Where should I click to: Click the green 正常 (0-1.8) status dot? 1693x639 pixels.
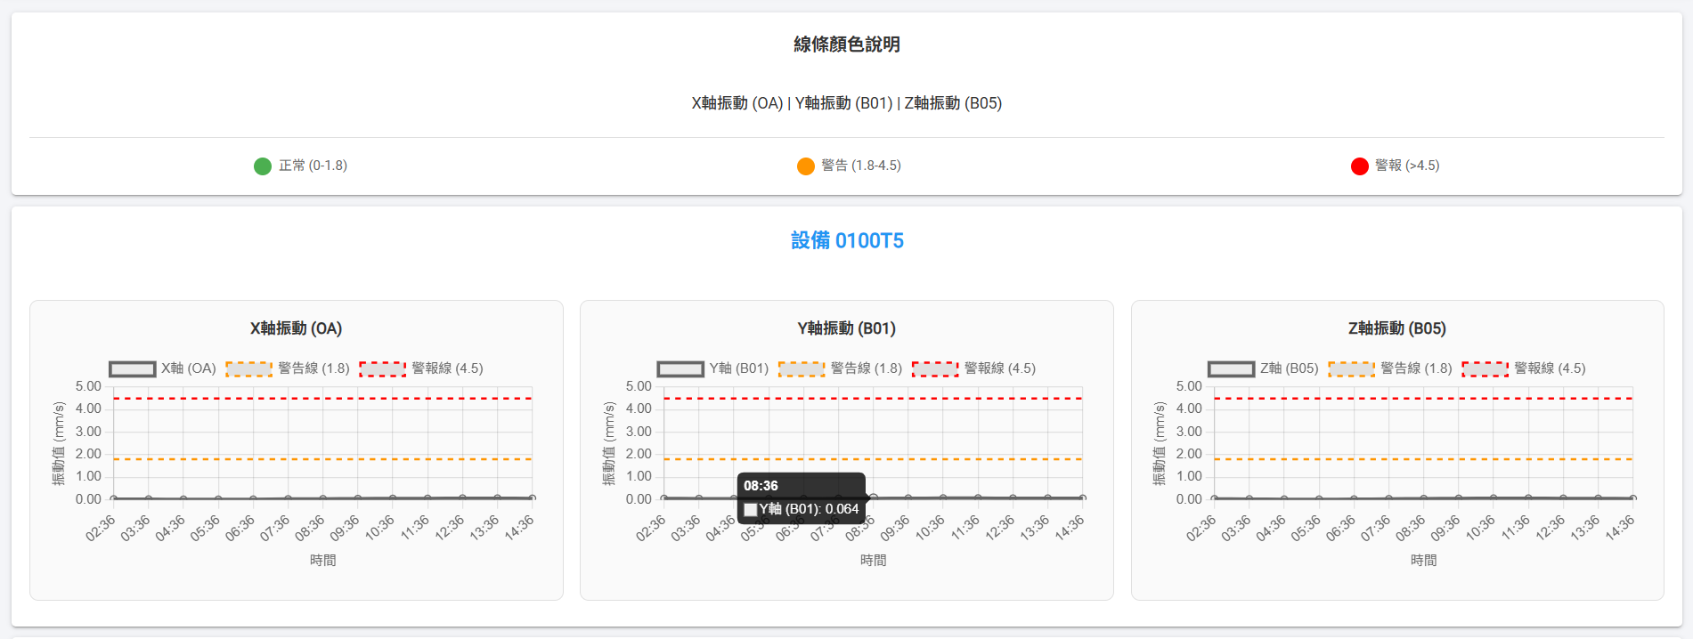click(x=263, y=166)
